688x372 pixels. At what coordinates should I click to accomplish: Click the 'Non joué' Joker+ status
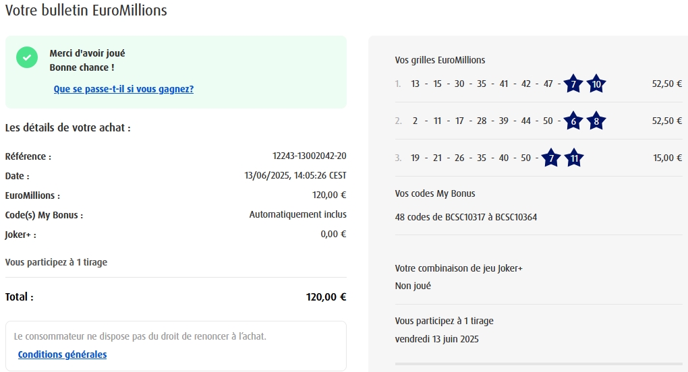413,286
